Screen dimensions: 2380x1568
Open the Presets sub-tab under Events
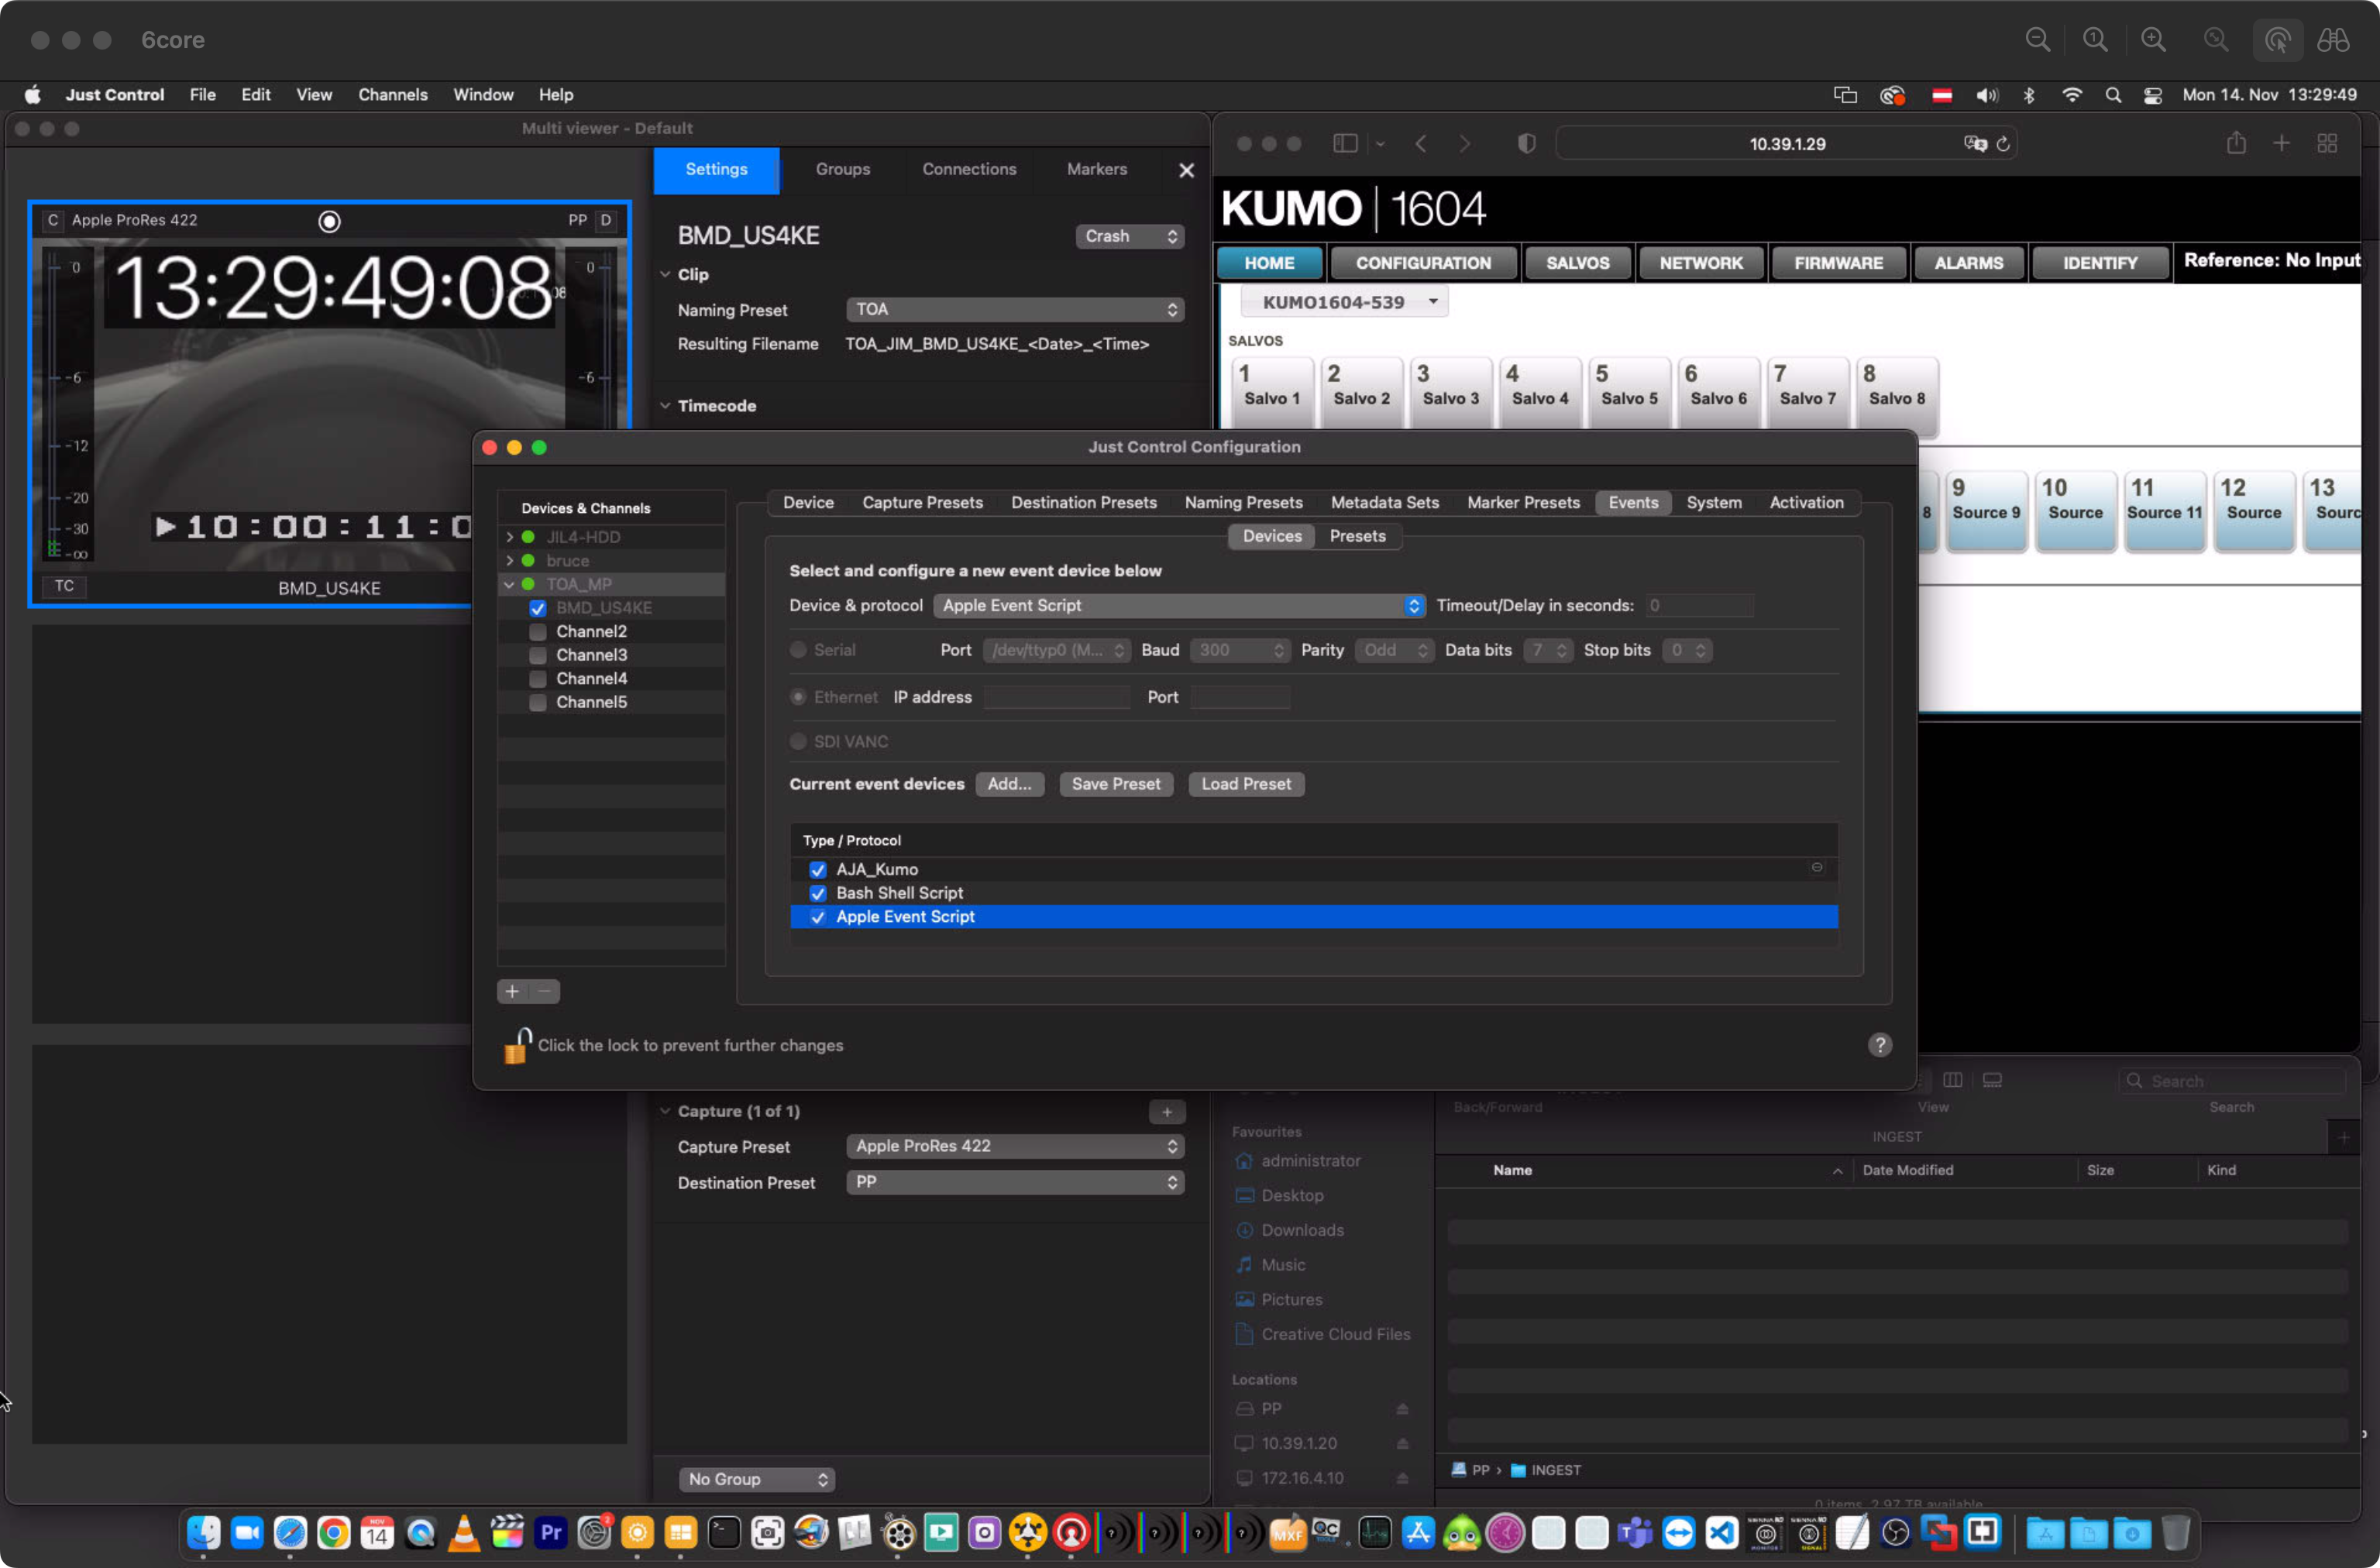click(1357, 537)
